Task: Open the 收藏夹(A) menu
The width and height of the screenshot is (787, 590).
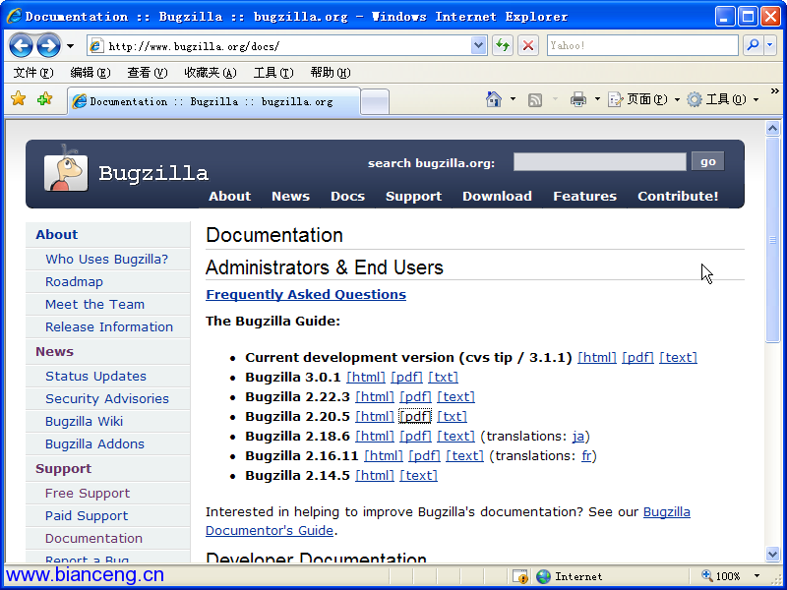Action: [x=211, y=73]
